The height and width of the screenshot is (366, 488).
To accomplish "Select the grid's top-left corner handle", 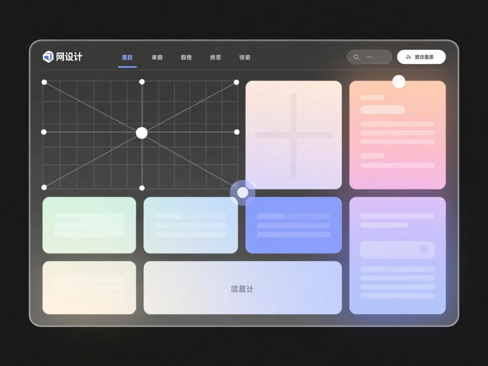I will click(x=44, y=82).
